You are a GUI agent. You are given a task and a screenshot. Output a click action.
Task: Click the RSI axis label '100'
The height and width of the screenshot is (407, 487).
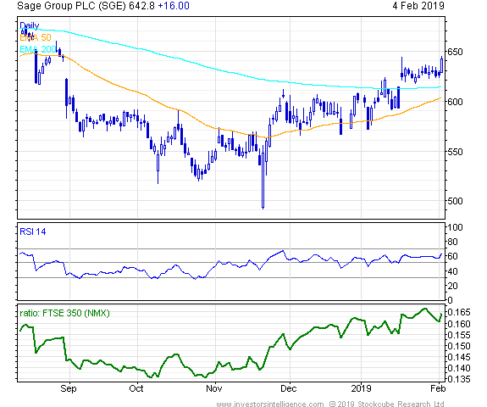click(455, 227)
